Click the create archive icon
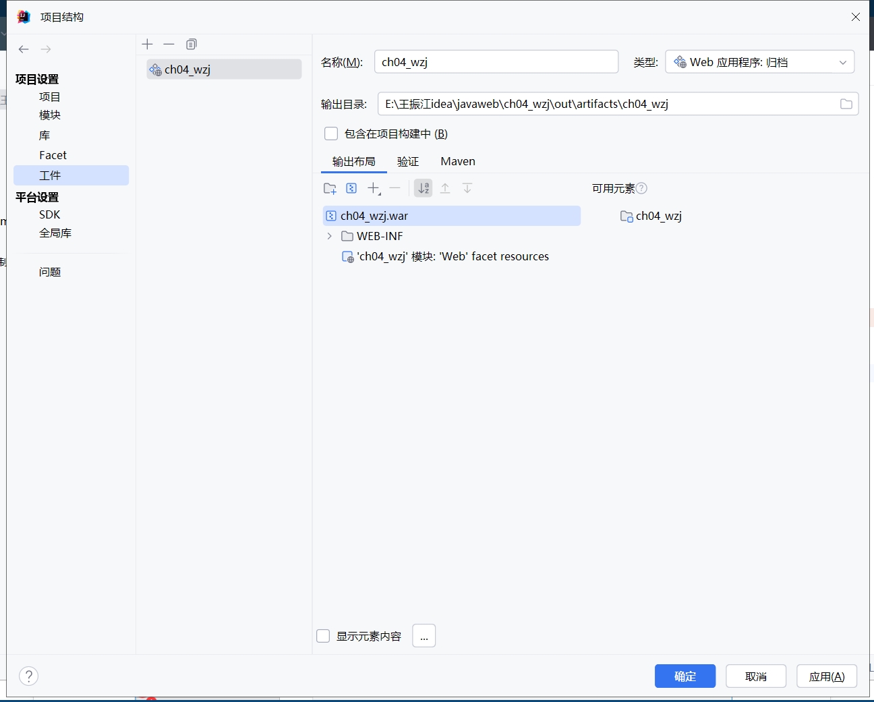 [351, 189]
